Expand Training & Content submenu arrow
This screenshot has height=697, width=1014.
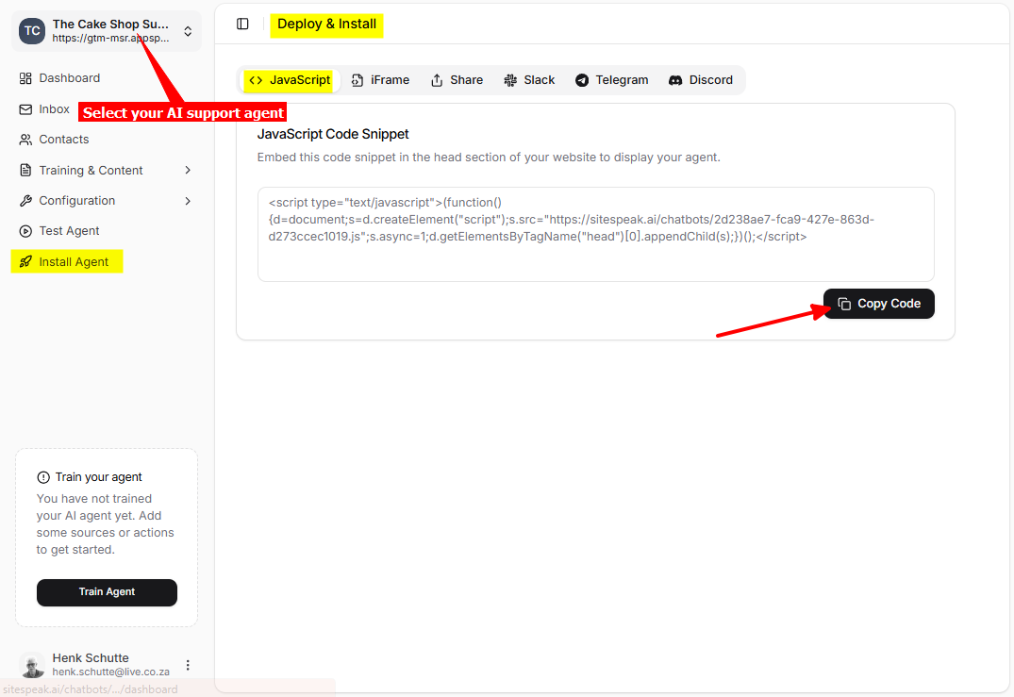[188, 170]
